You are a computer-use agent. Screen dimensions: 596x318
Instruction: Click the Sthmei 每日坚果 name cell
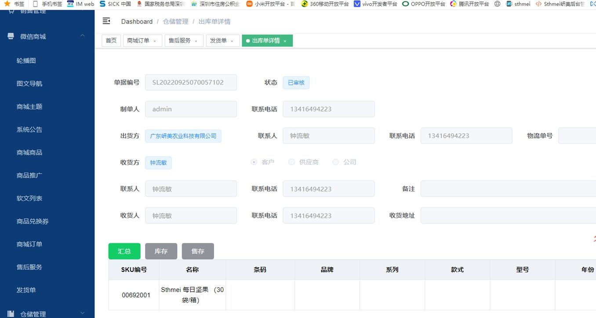pyautogui.click(x=193, y=295)
